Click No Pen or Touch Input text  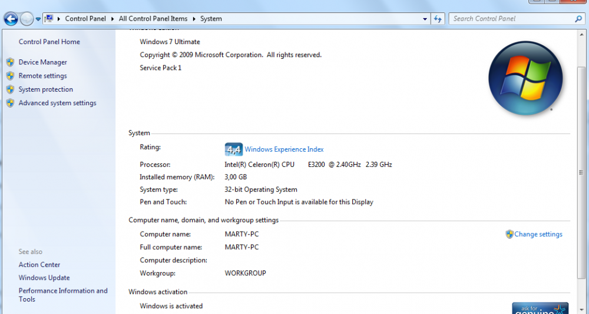pos(299,202)
